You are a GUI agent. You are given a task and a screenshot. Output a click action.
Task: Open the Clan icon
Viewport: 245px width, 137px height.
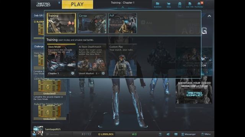[x=180, y=5]
